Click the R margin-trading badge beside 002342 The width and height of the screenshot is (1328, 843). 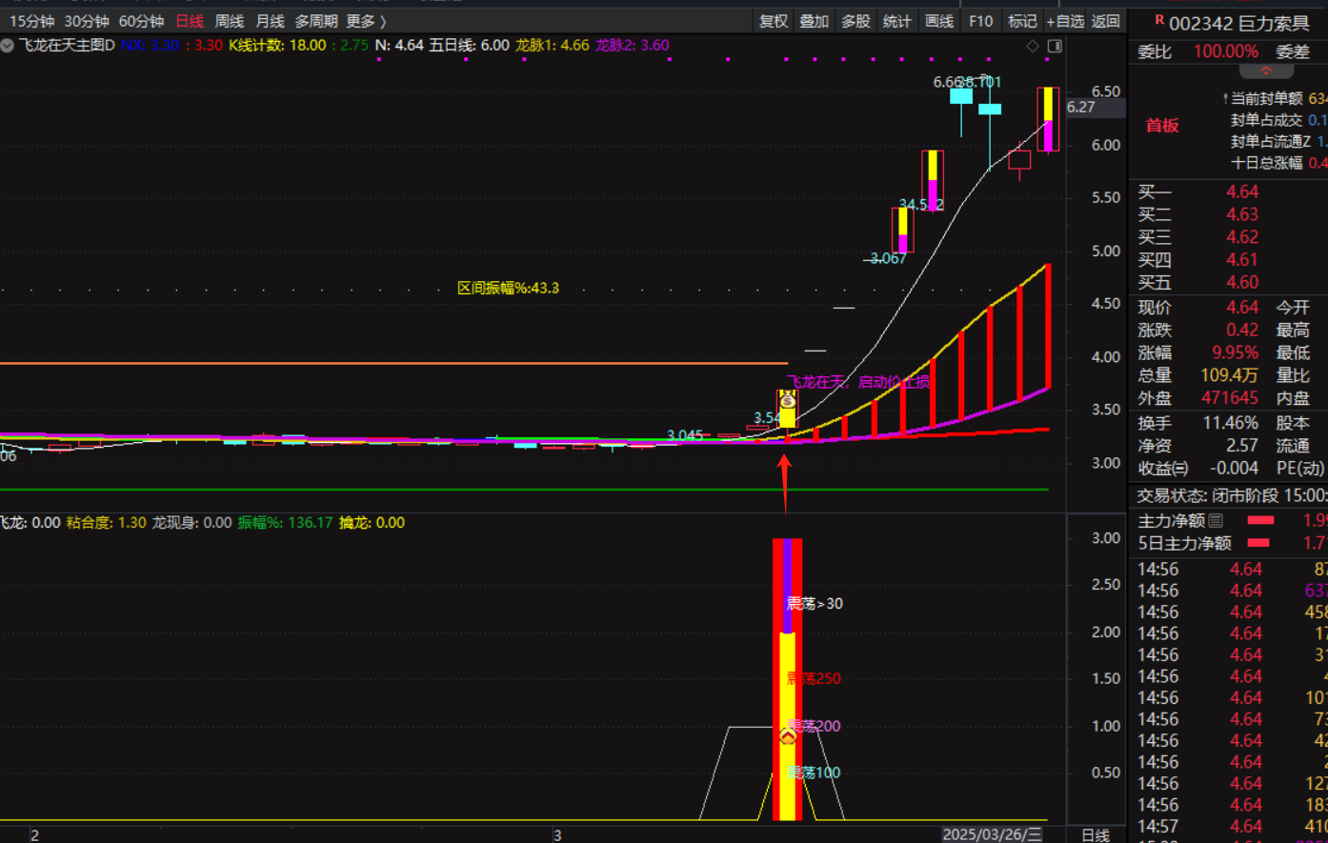[1159, 21]
